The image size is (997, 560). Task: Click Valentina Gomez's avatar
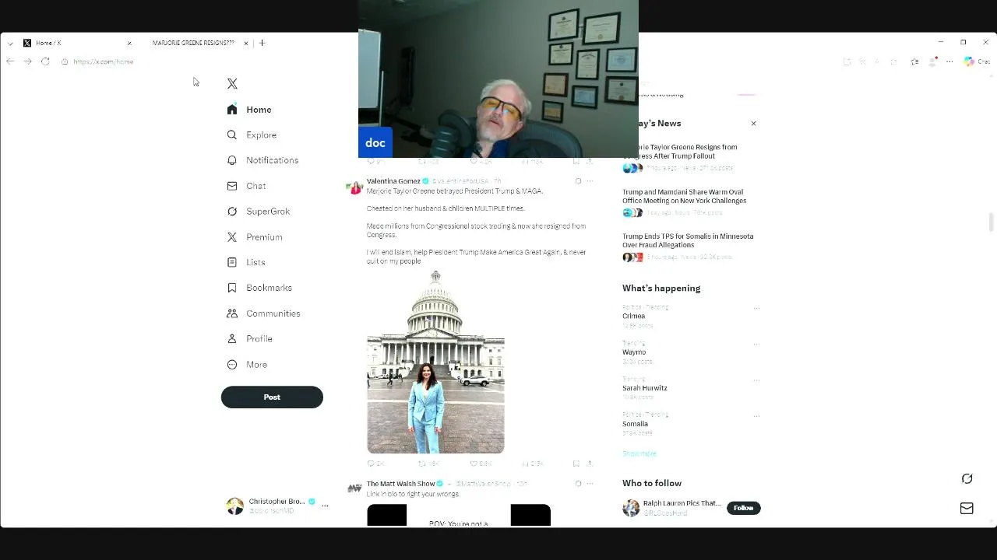pos(354,187)
